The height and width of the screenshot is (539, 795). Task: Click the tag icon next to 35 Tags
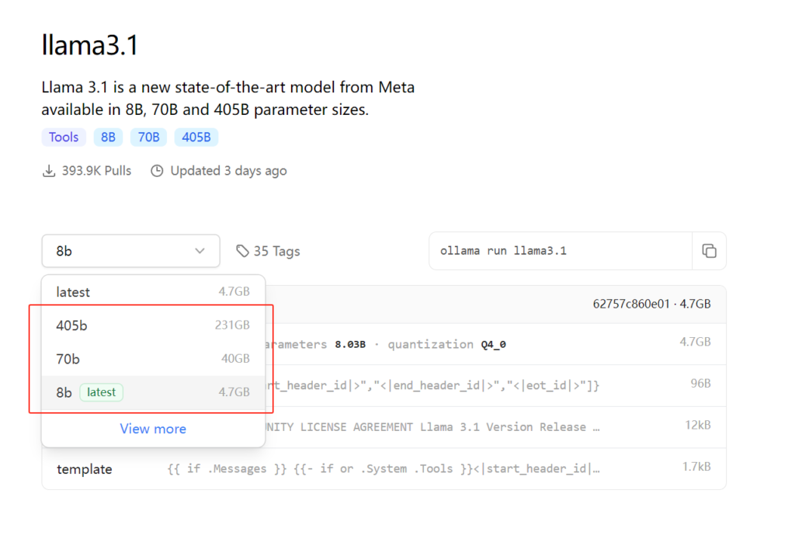242,251
